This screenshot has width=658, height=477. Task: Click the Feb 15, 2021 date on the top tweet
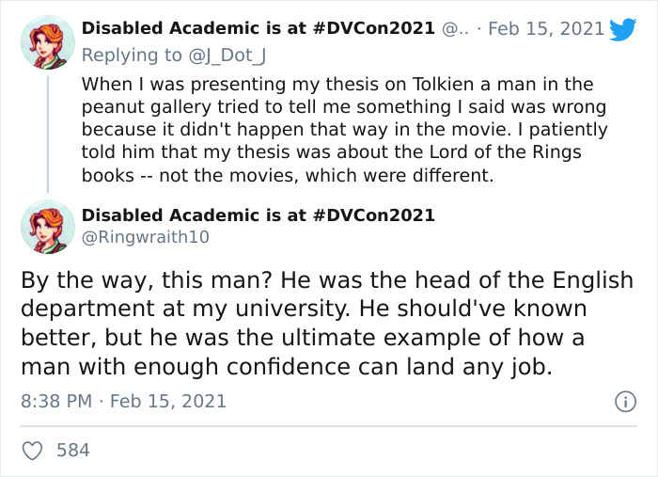(546, 29)
